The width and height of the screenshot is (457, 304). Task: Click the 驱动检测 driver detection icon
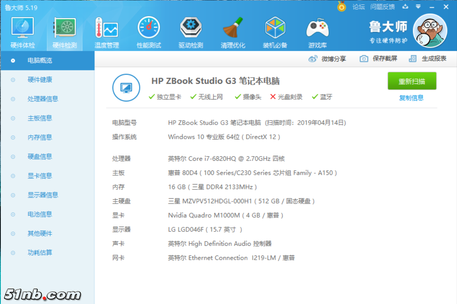pyautogui.click(x=191, y=33)
